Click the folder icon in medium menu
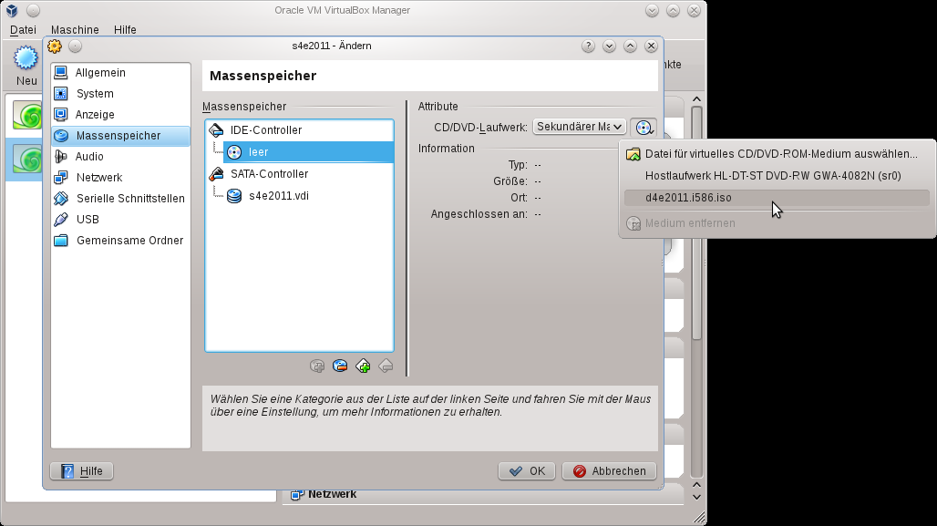This screenshot has height=526, width=937. 633,154
